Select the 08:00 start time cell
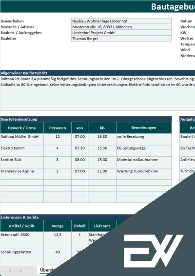Viewport: 195px width, 276px height. click(x=80, y=162)
